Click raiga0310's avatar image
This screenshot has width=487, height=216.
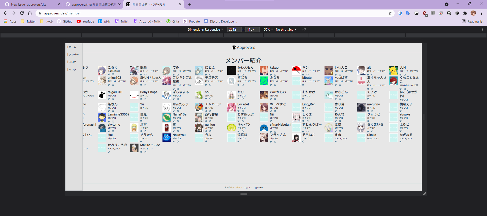102,95
